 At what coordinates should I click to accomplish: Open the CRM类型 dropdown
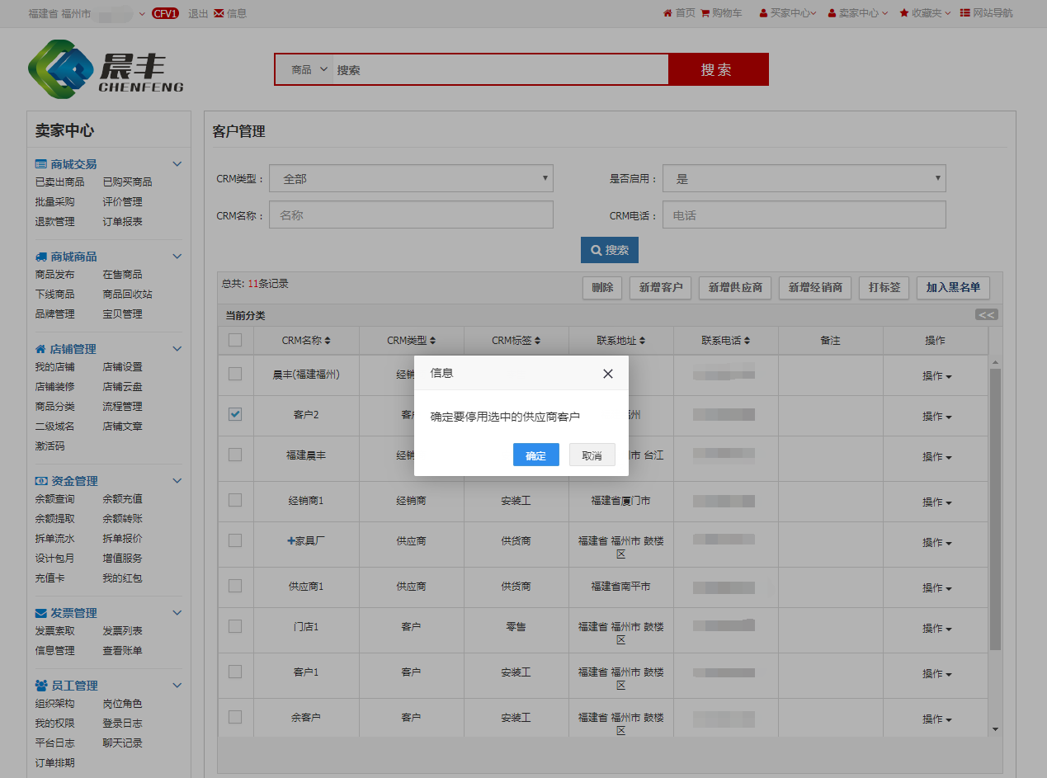coord(411,178)
